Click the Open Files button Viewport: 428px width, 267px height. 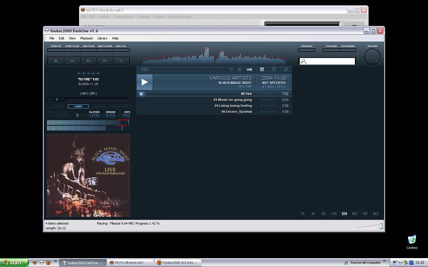point(72,50)
